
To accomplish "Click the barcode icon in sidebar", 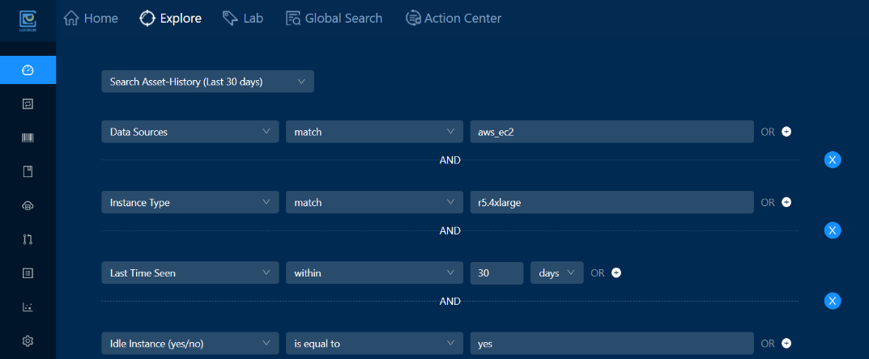I will pos(28,137).
